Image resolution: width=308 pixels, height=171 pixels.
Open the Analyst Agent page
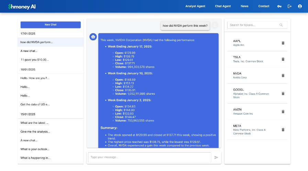point(195,6)
